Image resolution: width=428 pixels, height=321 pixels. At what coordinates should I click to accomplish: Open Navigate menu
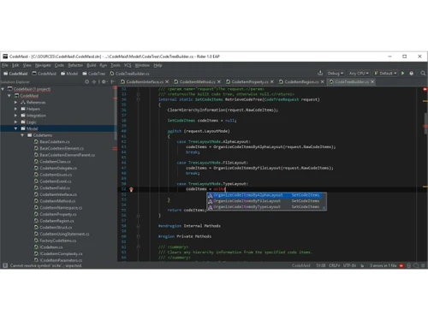tap(43, 65)
